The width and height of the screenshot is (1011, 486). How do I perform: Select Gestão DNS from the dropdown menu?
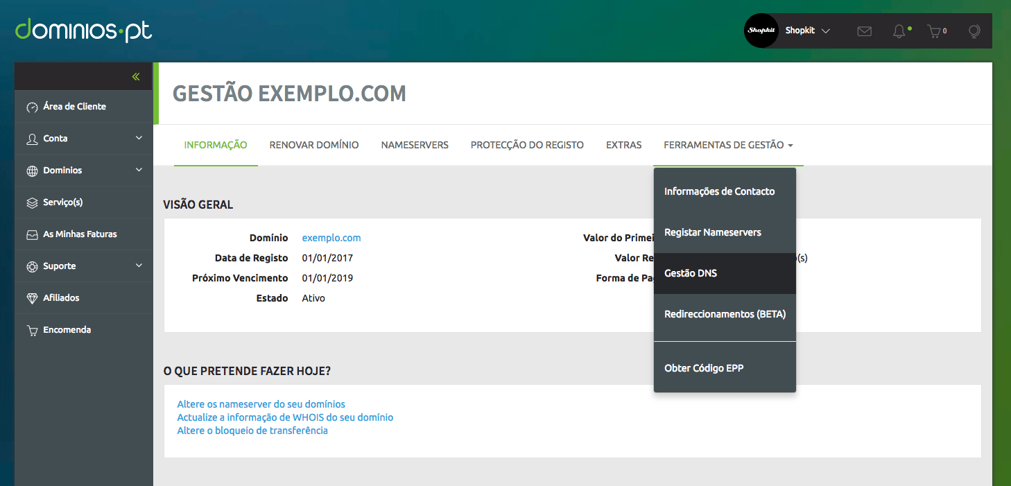tap(691, 273)
